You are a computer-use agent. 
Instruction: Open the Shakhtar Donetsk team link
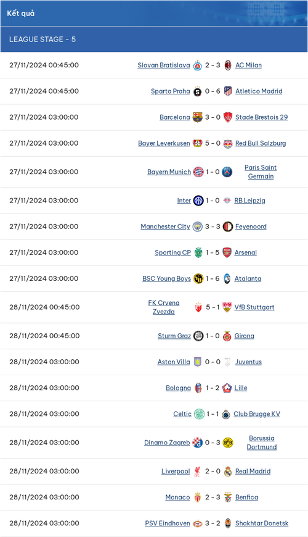(262, 523)
